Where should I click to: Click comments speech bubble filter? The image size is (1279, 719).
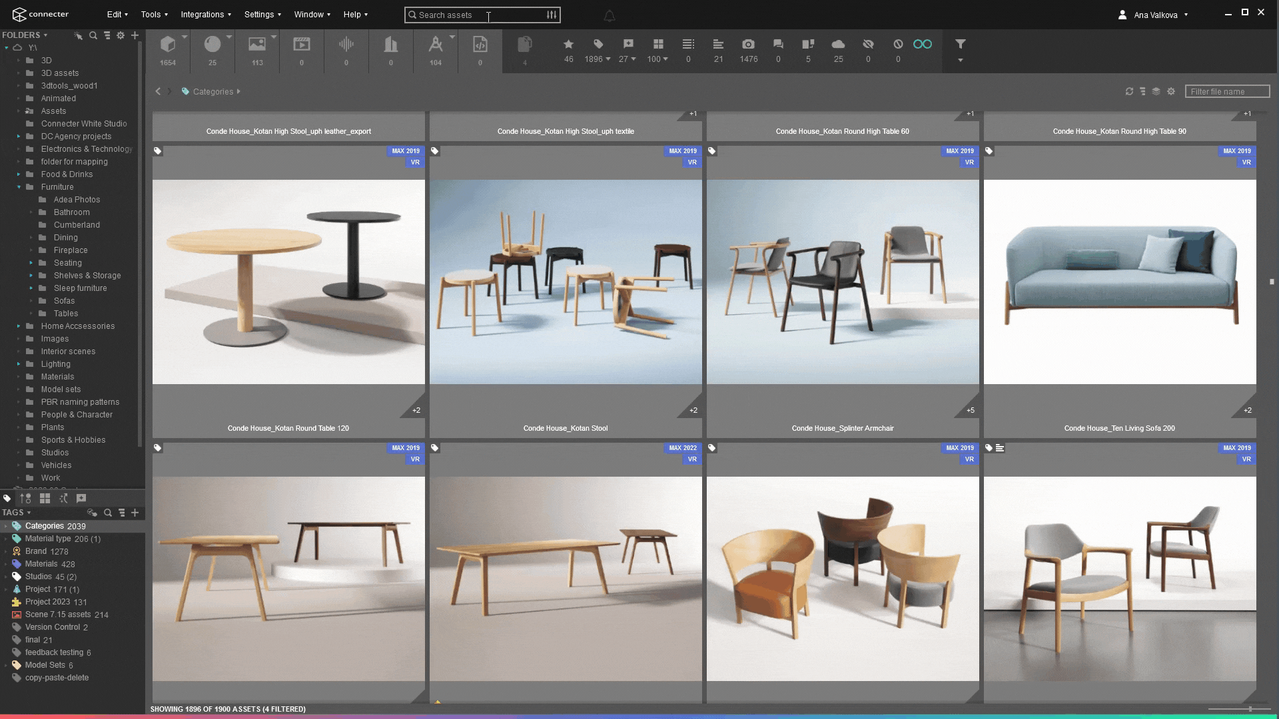[x=778, y=44]
